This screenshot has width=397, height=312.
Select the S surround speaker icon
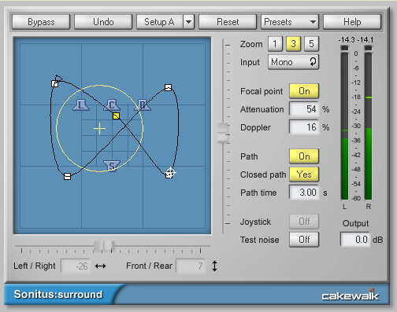tap(112, 166)
